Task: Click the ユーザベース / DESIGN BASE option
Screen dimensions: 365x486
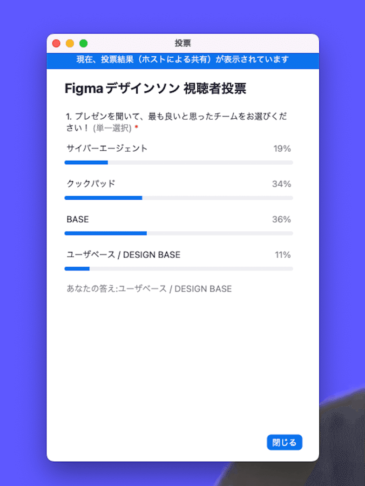Action: [123, 255]
